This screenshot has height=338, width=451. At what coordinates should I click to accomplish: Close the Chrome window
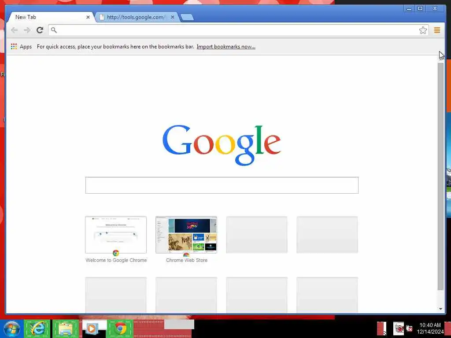point(435,9)
